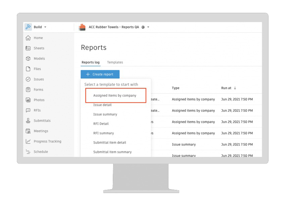
Task: Open the Schedule section
Action: (x=41, y=152)
